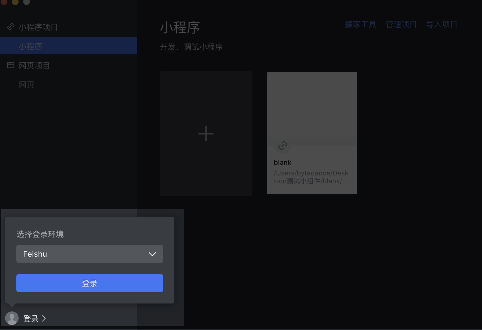Expand the arrow next to bottom 登录 label

(x=44, y=319)
